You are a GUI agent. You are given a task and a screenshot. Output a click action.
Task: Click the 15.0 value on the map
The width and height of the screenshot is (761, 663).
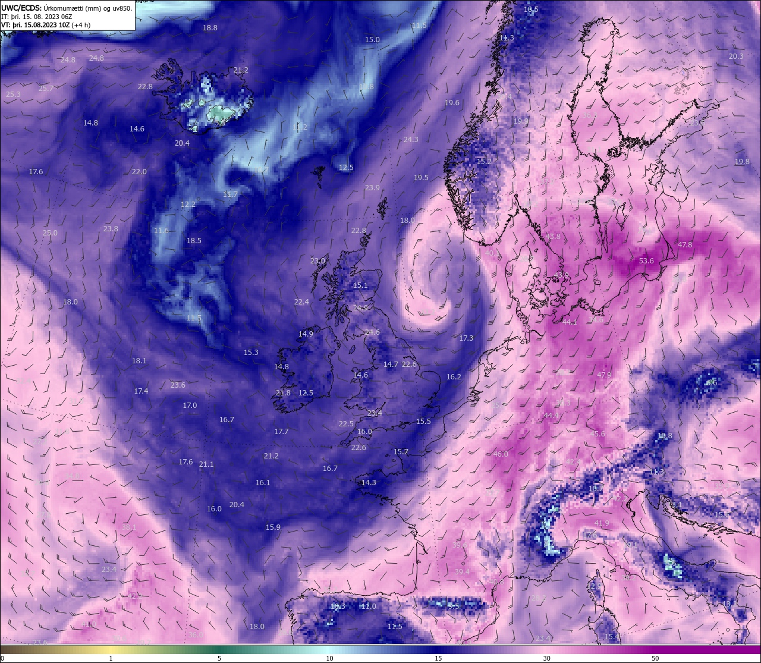click(372, 40)
